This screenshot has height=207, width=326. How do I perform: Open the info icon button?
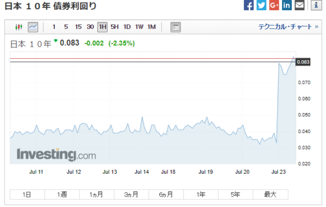click(316, 5)
